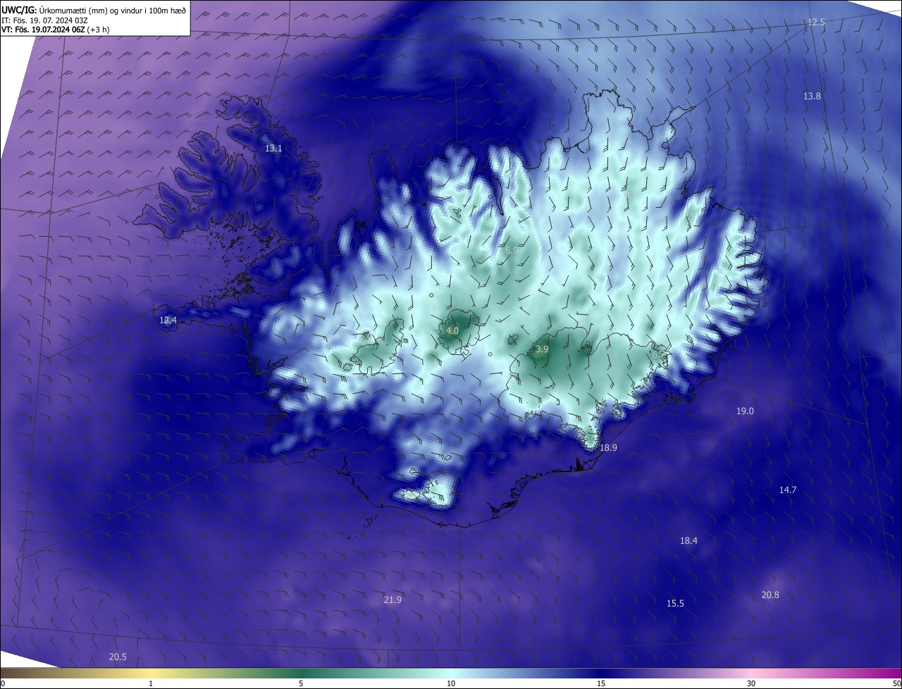
Task: Click the 18.4 value on the map
Action: 688,541
